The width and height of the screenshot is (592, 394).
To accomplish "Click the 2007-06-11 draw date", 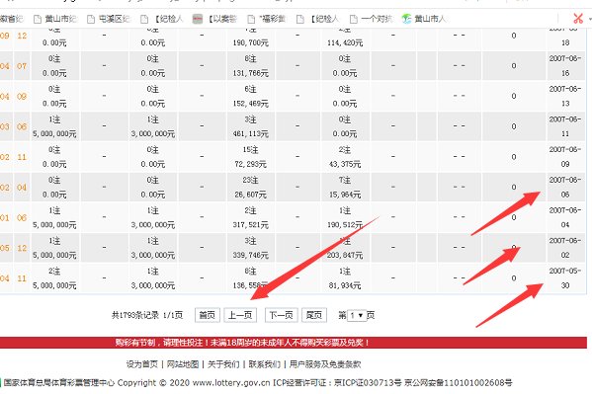I will pos(564,126).
